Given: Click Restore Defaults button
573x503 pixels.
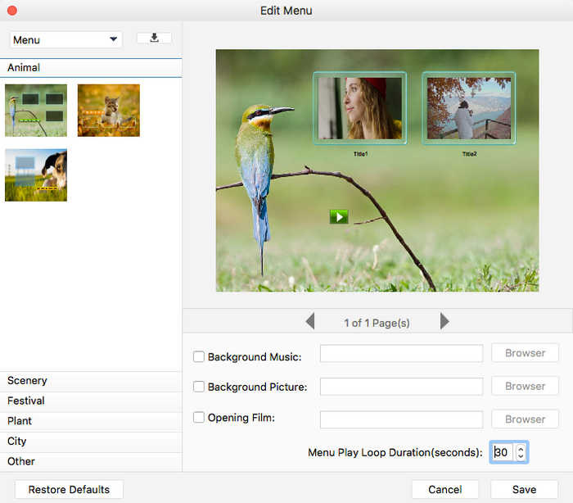Looking at the screenshot, I should [69, 489].
